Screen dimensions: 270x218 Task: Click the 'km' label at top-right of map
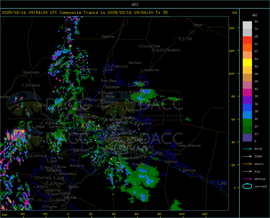[x=235, y=13]
